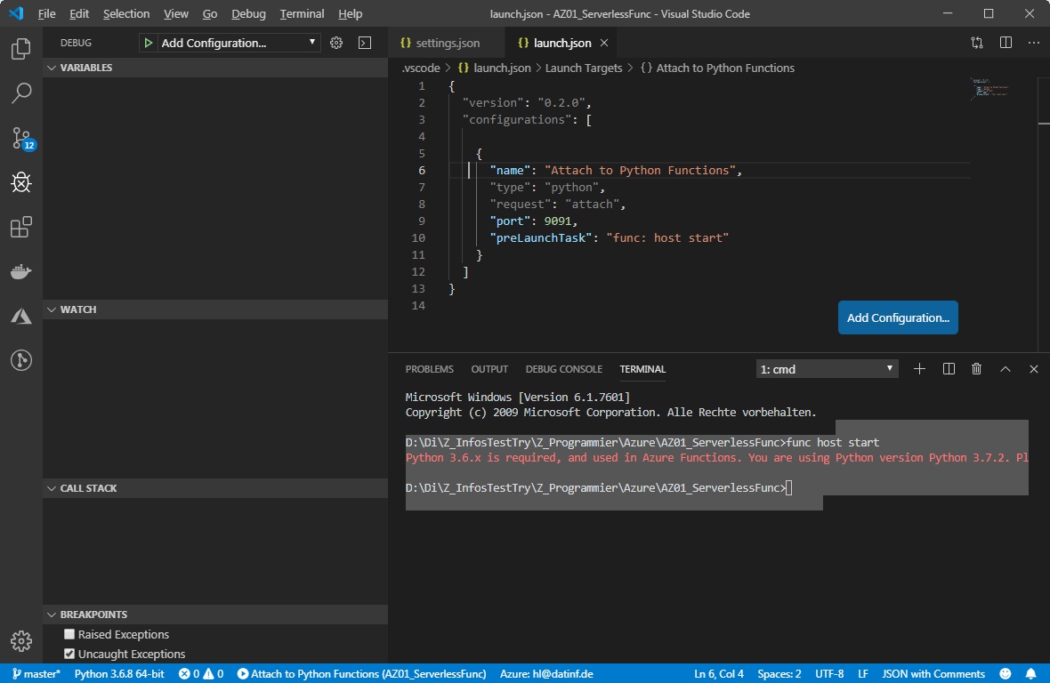Open launch.json via debug gear icon

(336, 43)
